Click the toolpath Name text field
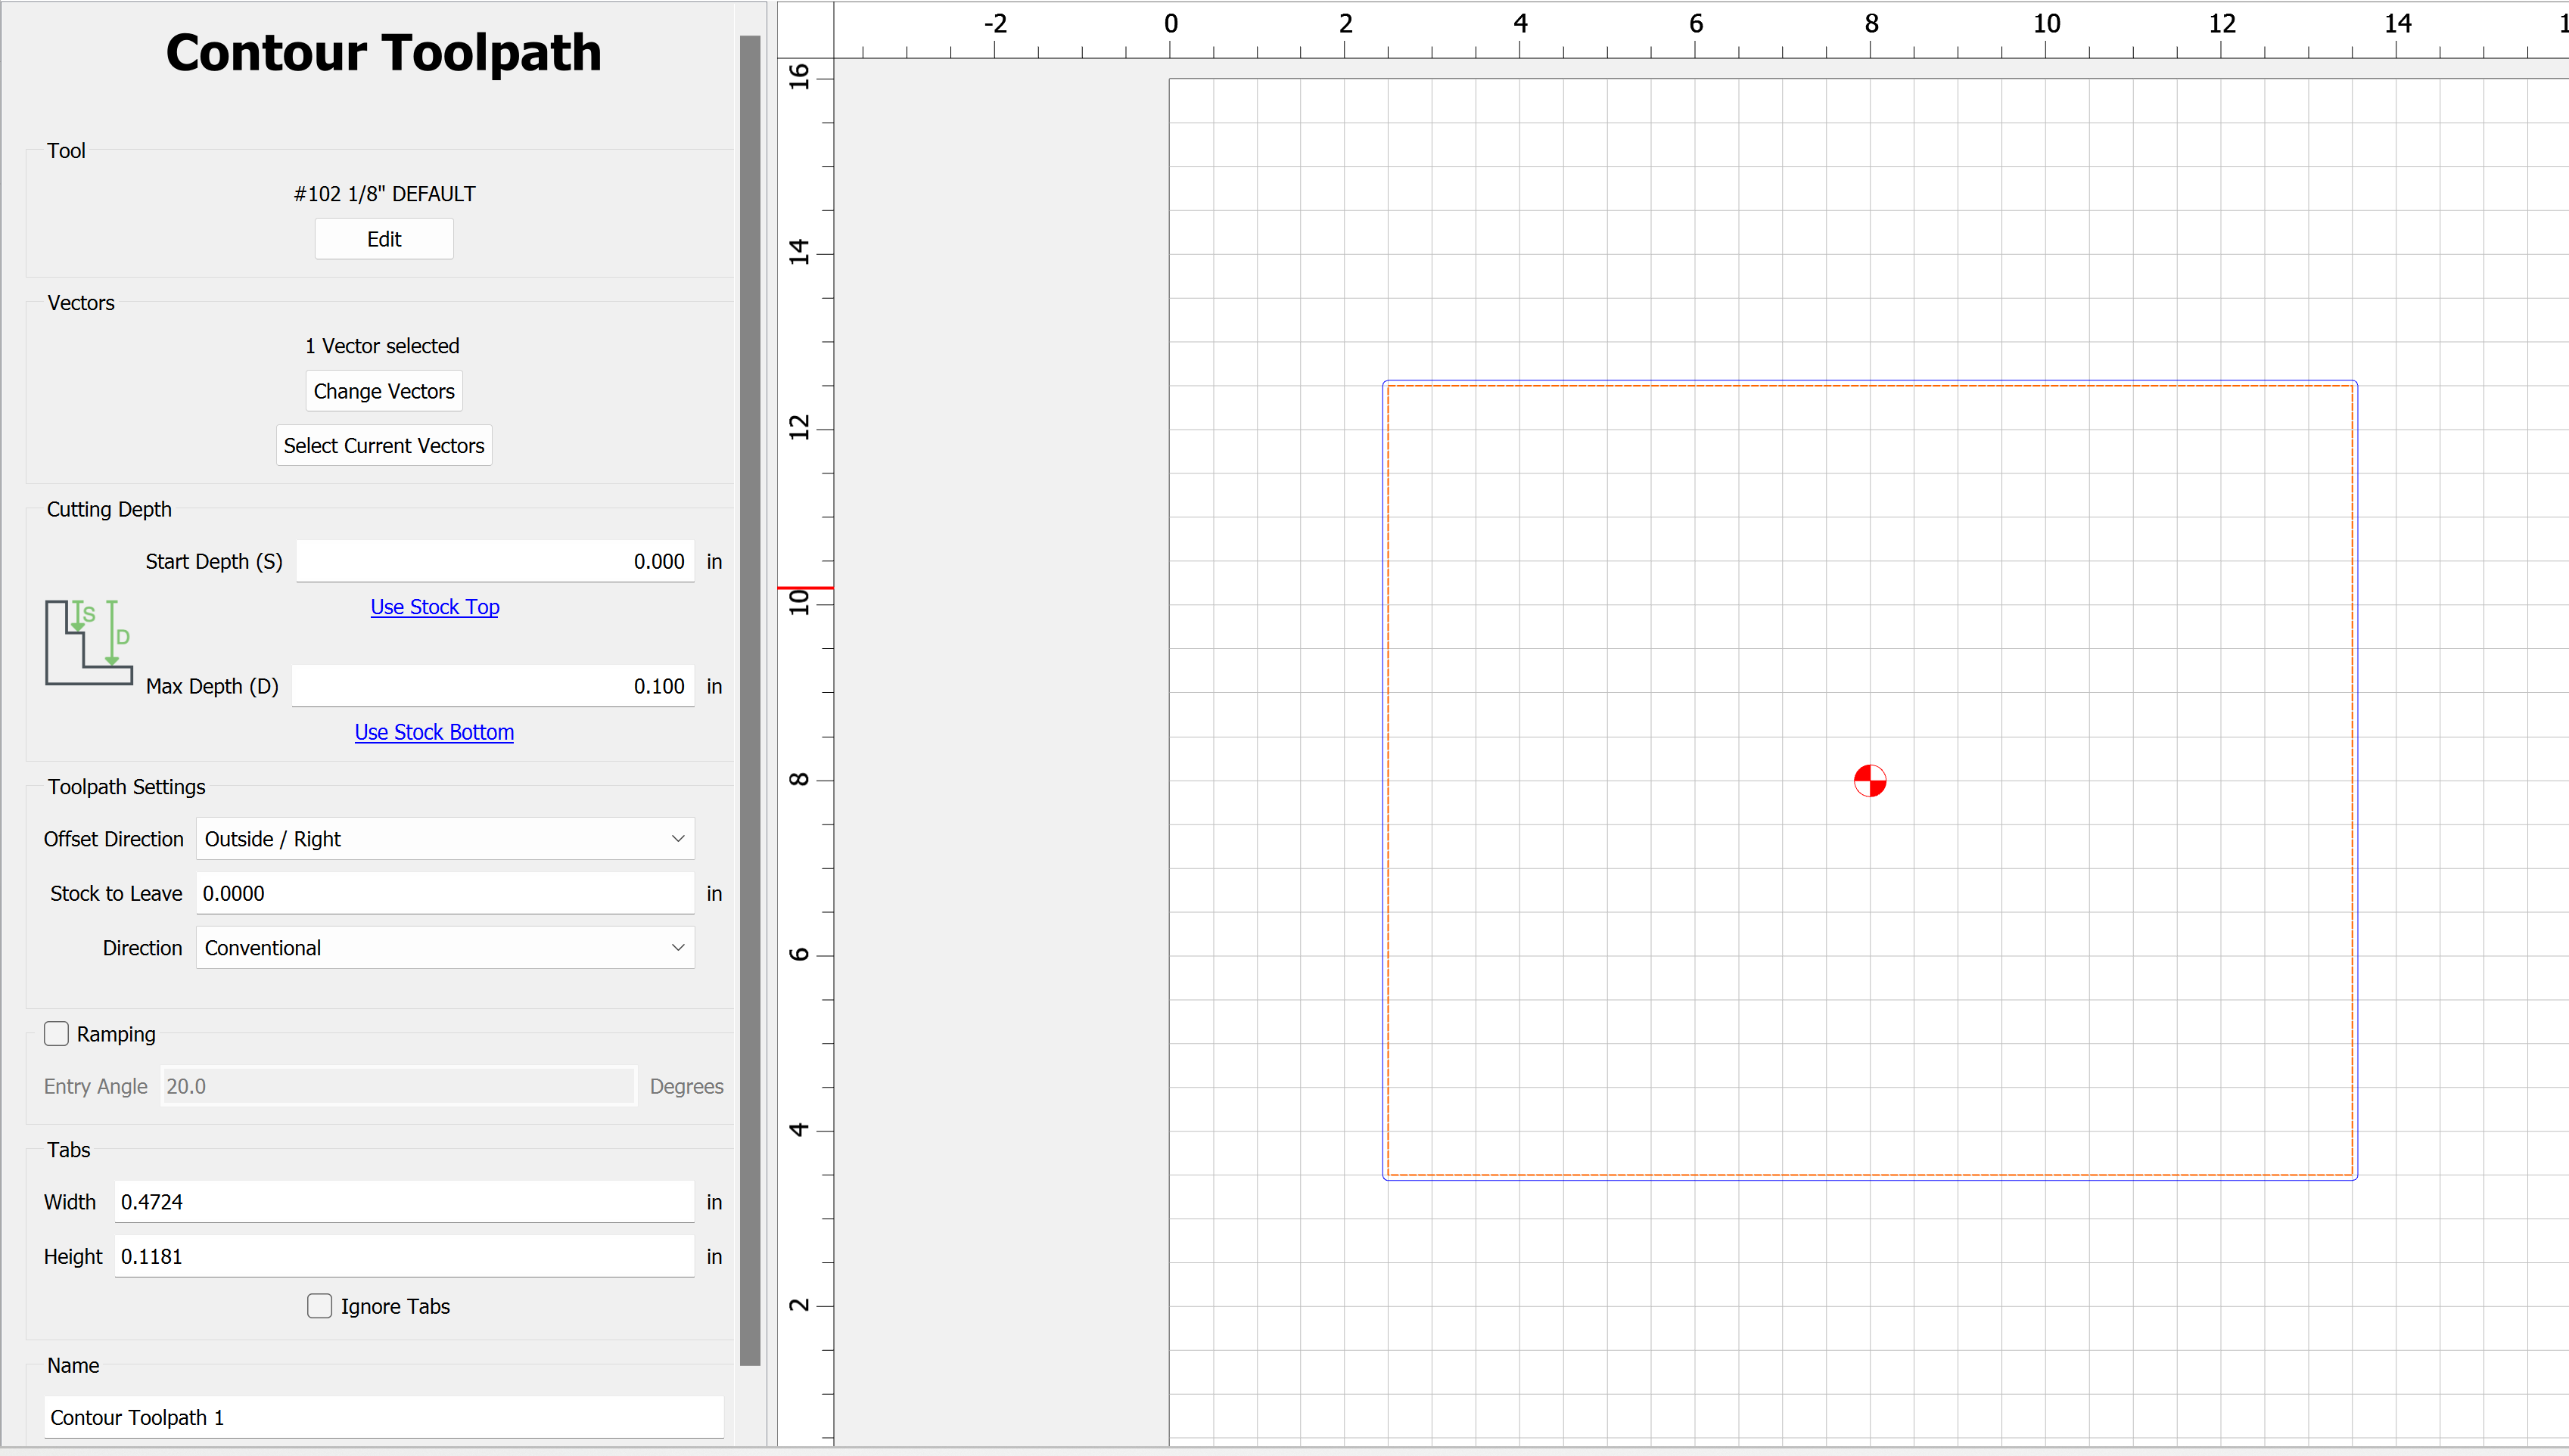 tap(384, 1416)
